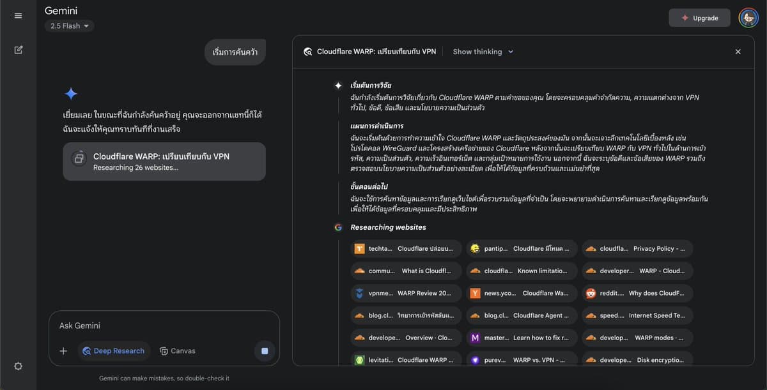
Task: Click the sparkle icon beside เริ่มต้นการวิจัย
Action: click(338, 86)
